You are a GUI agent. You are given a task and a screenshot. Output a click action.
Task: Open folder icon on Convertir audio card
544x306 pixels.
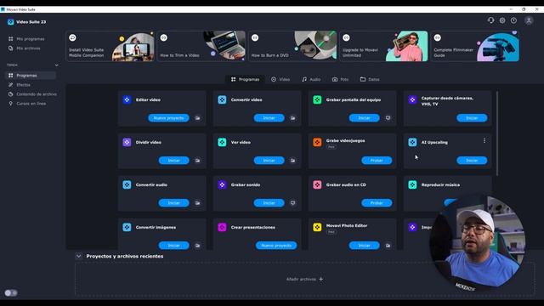click(x=197, y=203)
